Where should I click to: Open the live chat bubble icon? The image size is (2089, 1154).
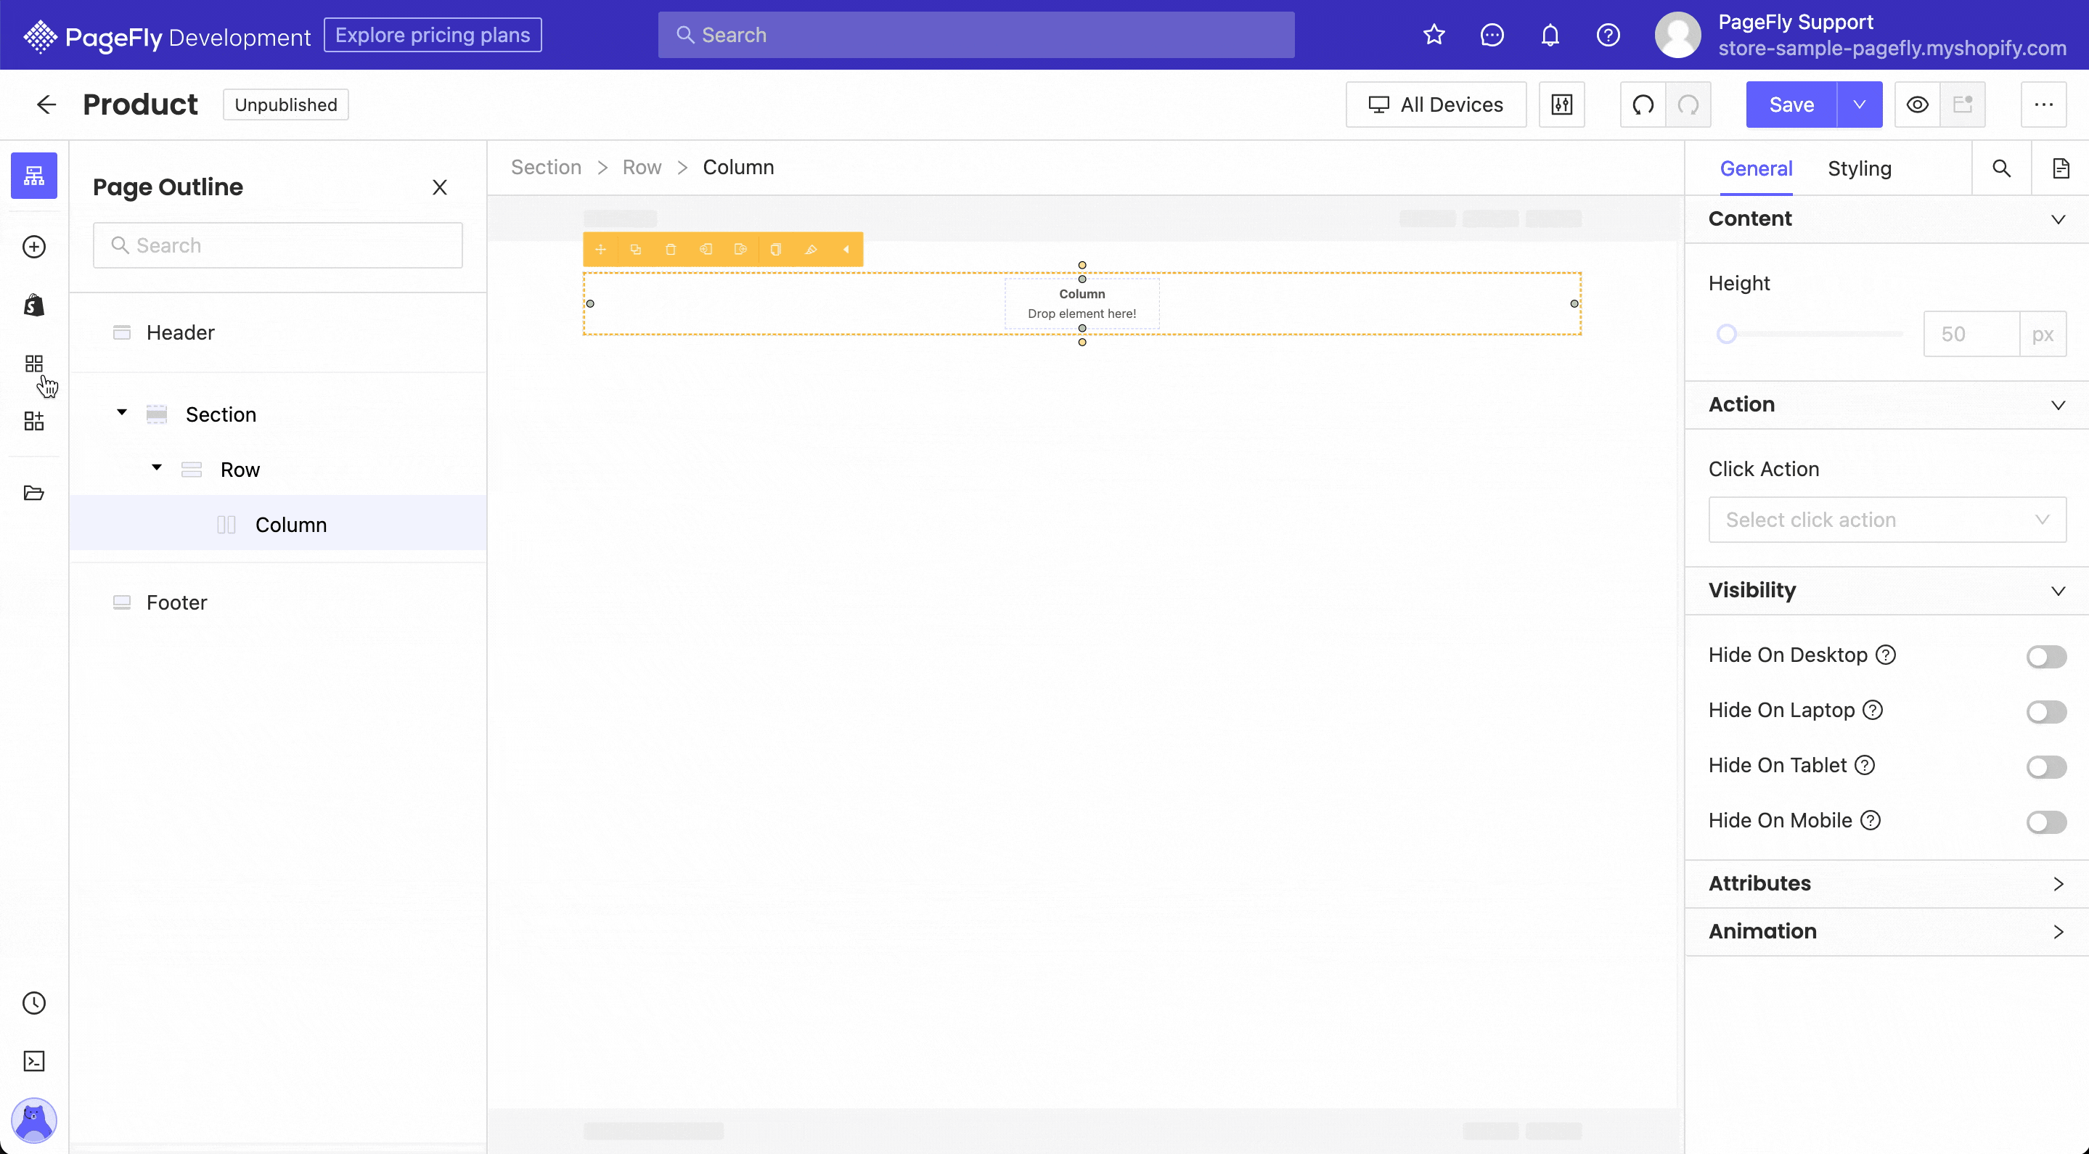(x=1492, y=35)
